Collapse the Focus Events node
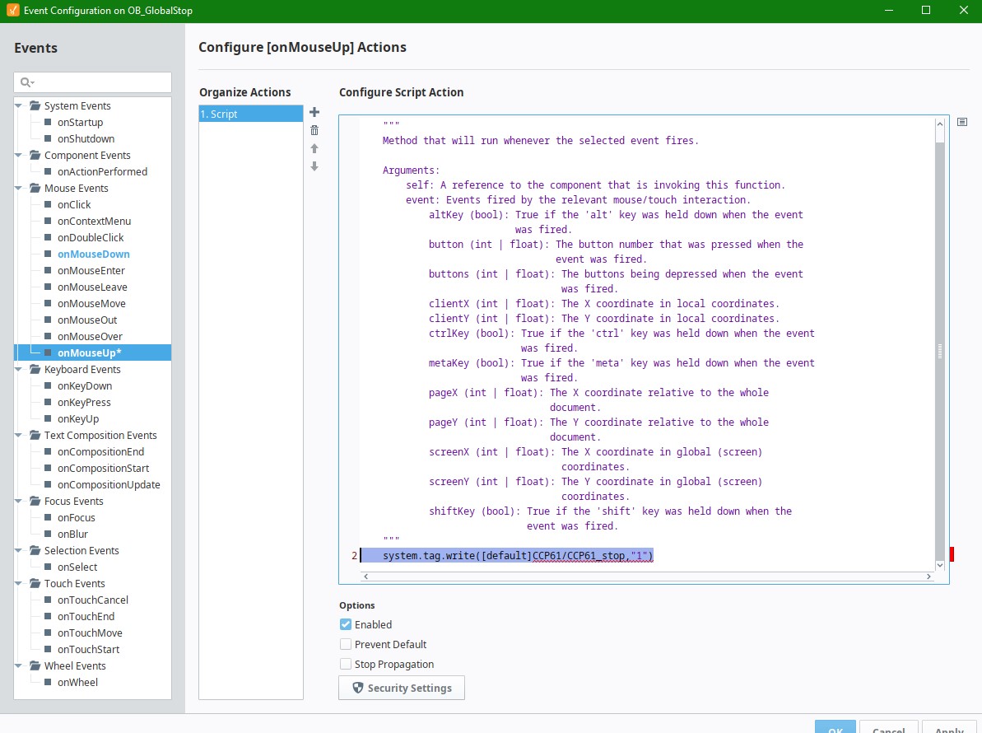The height and width of the screenshot is (733, 982). click(x=19, y=501)
